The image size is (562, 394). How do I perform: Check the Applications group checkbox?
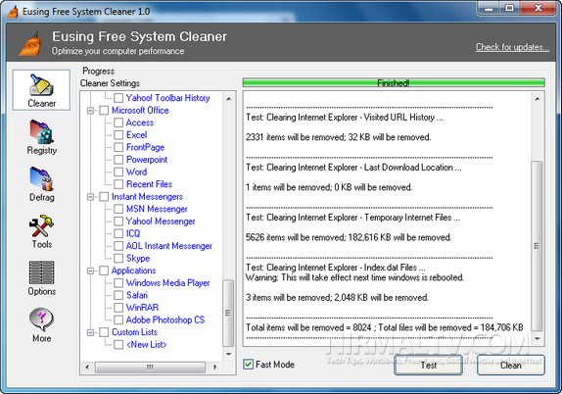click(x=104, y=271)
